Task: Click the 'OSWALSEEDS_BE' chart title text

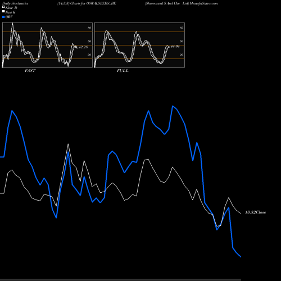Action: [101, 3]
